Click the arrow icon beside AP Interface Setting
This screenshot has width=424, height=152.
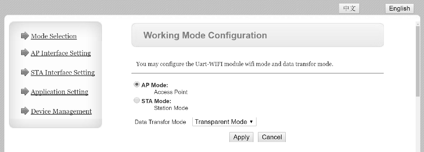coord(25,53)
